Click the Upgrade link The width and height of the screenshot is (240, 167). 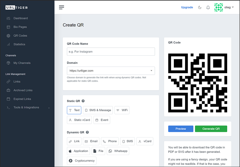187,7
